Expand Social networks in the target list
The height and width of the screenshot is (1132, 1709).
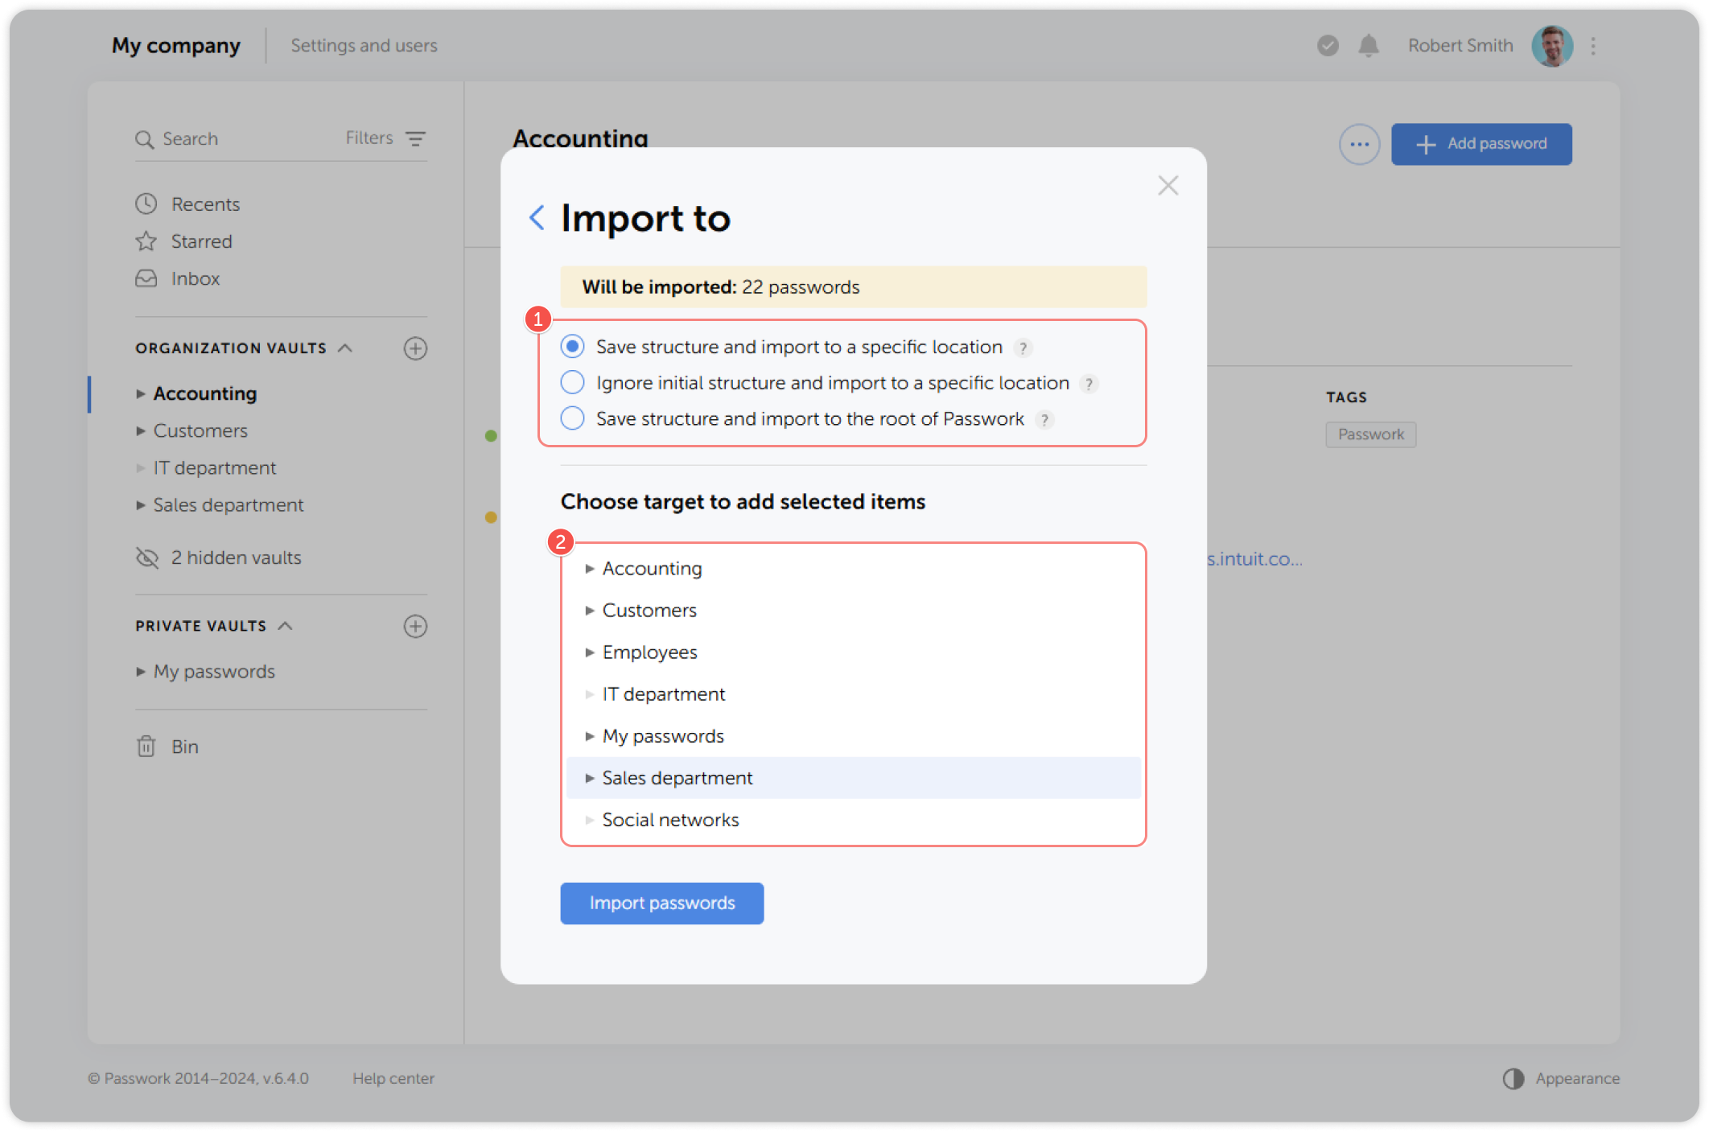pos(591,820)
